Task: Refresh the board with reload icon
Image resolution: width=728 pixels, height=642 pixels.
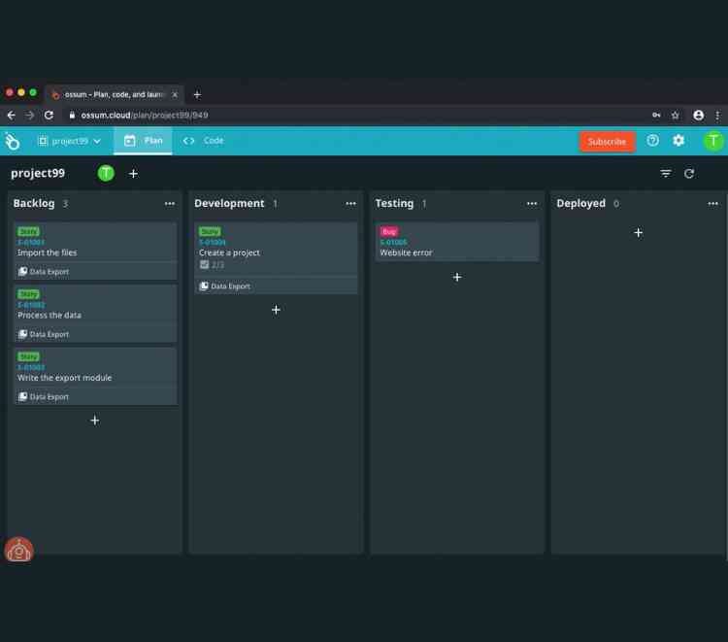Action: [x=689, y=174]
